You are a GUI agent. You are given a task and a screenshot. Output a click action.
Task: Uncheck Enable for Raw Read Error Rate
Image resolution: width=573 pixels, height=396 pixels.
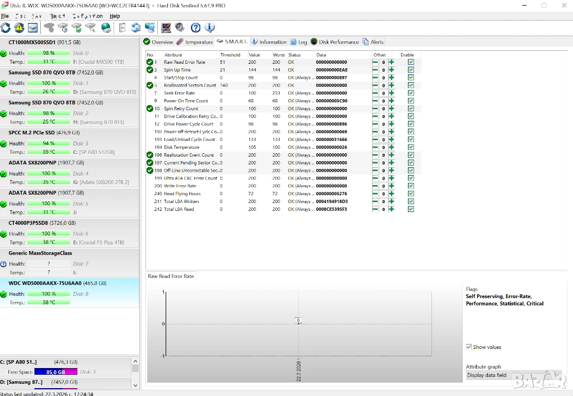coord(411,62)
